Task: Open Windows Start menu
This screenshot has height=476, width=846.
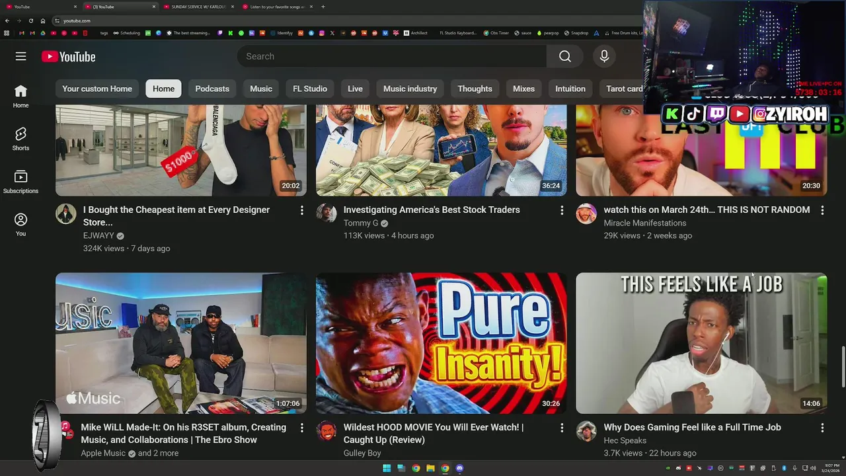Action: coord(387,468)
